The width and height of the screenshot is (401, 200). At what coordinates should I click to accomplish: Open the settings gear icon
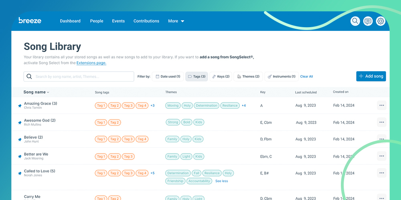(381, 21)
